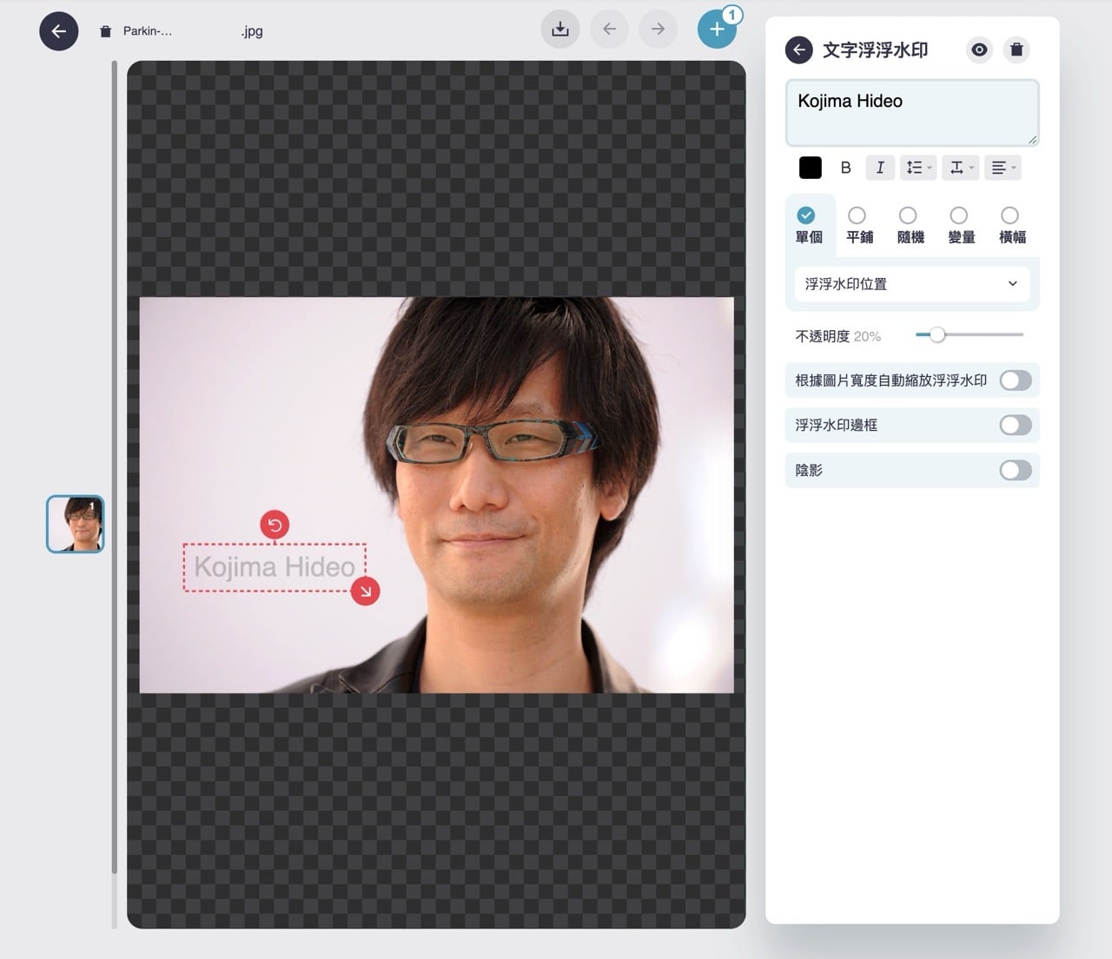Click the blue add watermark plus button
This screenshot has width=1112, height=959.
click(x=717, y=30)
